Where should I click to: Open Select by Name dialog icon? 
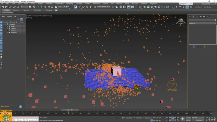pyautogui.click(x=34, y=7)
